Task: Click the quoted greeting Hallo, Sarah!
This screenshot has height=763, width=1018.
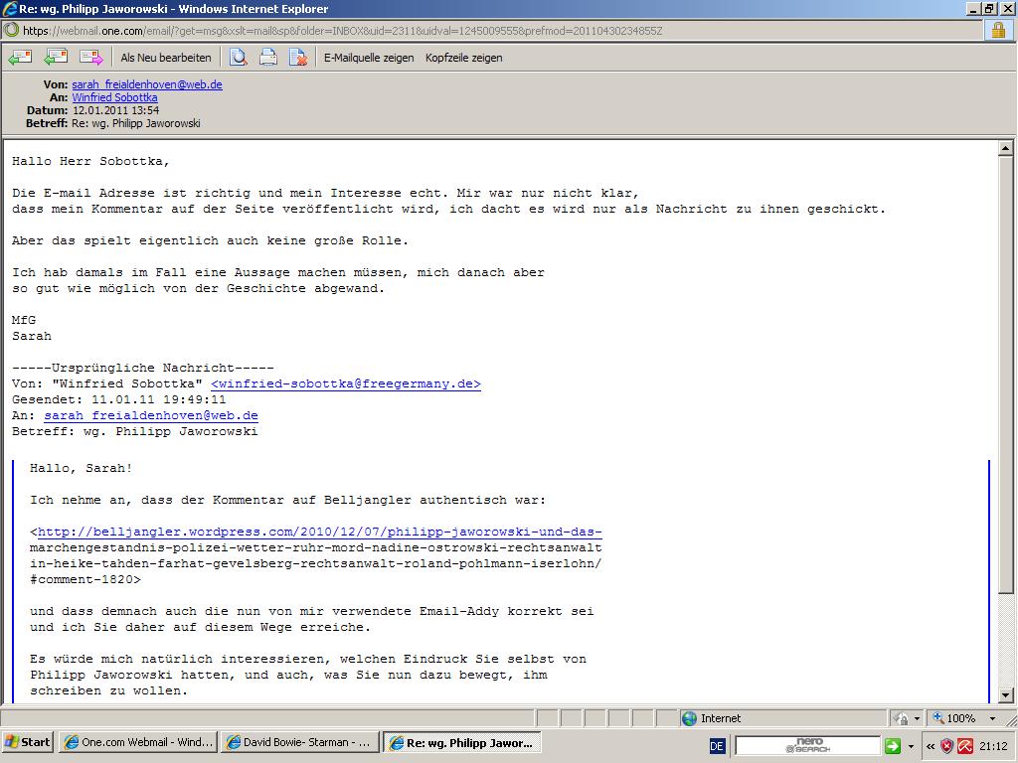Action: (82, 468)
